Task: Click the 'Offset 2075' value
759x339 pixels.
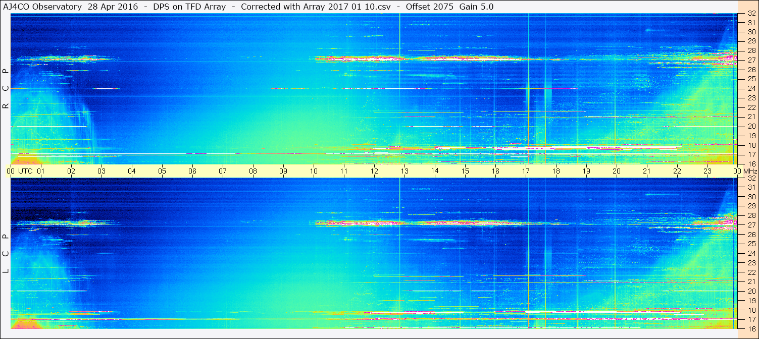Action: click(429, 7)
